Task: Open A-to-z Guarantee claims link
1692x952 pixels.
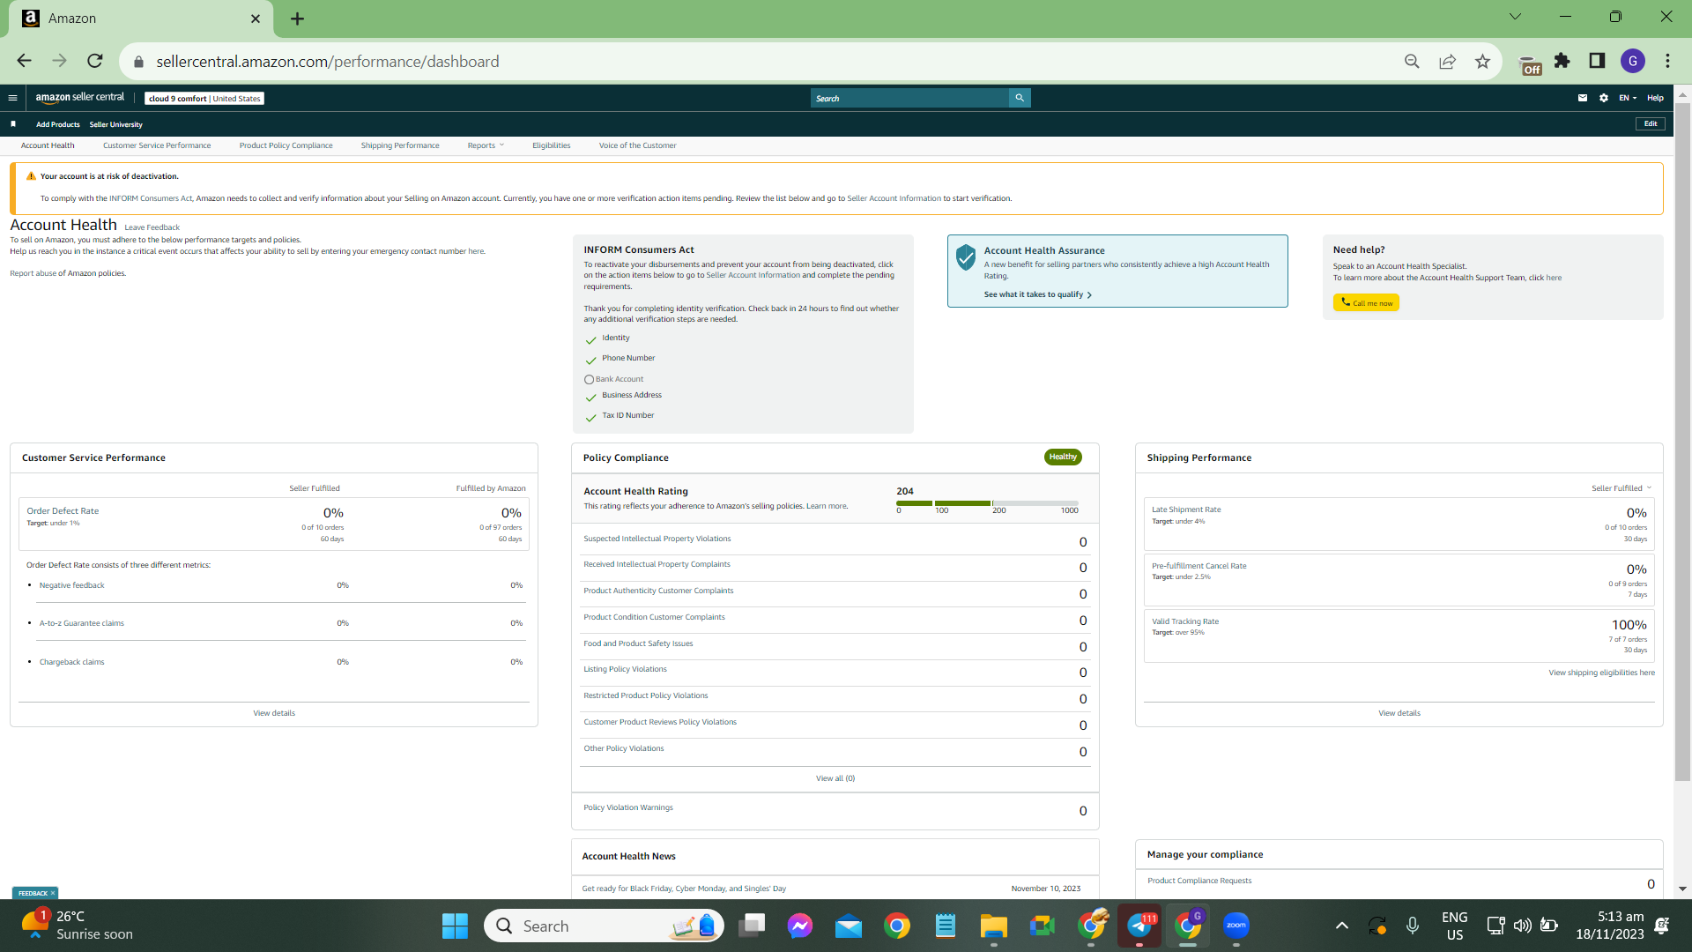Action: coord(81,623)
